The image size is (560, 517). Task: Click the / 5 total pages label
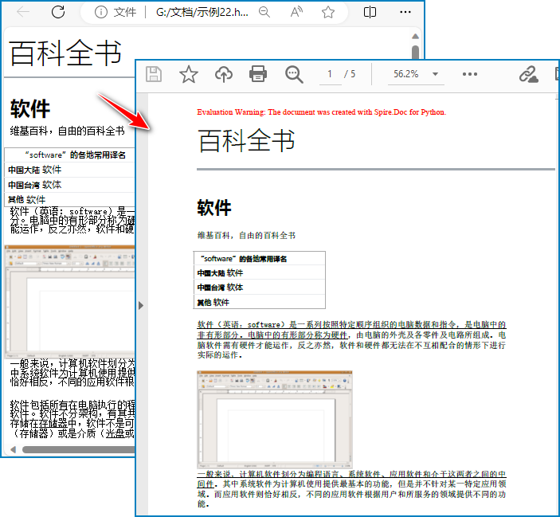350,74
